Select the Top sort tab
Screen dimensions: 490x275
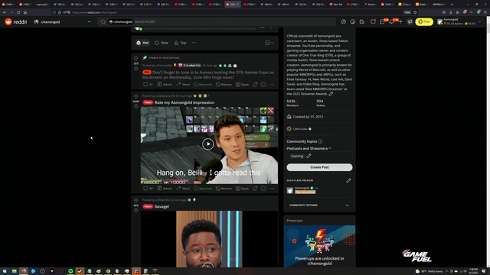pyautogui.click(x=181, y=43)
